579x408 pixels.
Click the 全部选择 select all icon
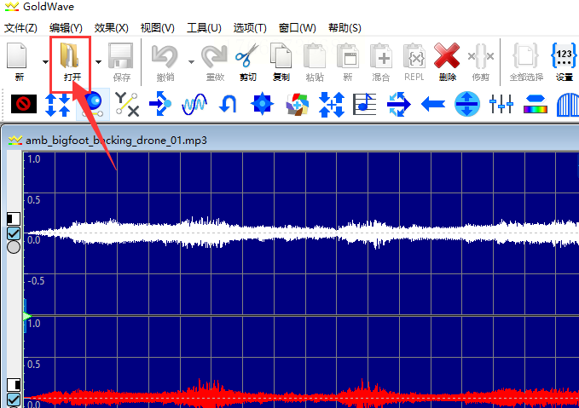pyautogui.click(x=526, y=56)
